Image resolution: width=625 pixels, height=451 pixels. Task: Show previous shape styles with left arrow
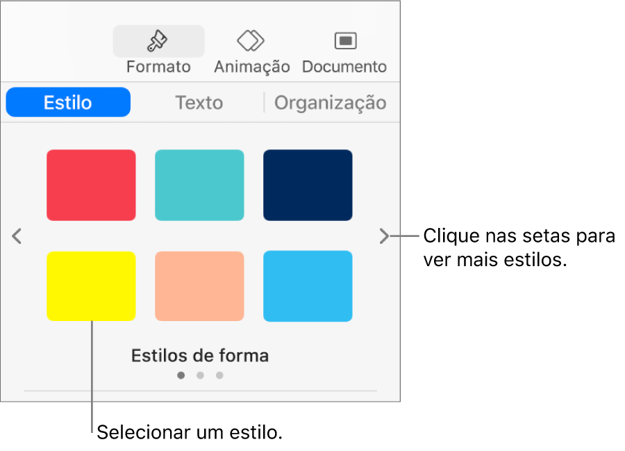(x=17, y=237)
